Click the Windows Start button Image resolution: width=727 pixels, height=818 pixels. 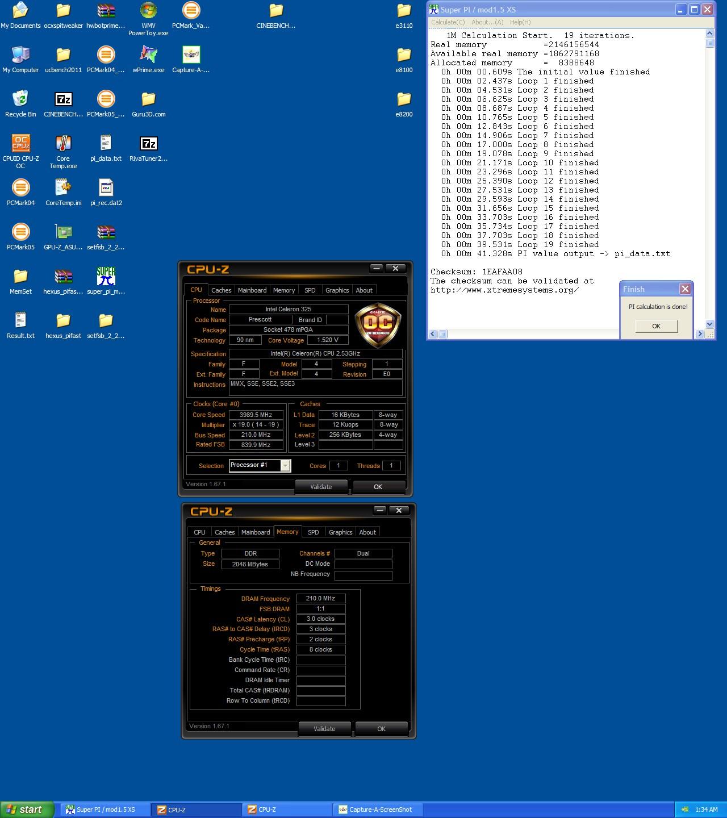[x=27, y=809]
